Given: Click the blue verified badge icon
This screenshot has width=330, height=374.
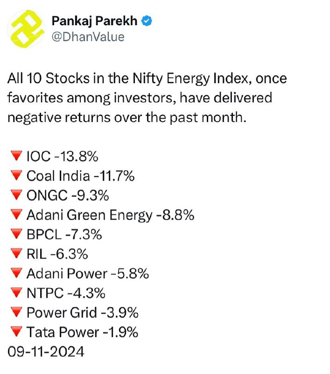Looking at the screenshot, I should point(147,21).
